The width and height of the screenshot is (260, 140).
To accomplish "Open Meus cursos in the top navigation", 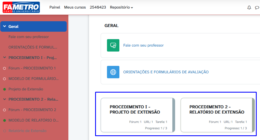I will (75, 7).
